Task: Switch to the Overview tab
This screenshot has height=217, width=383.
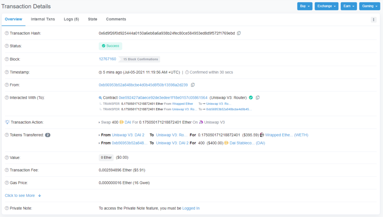Action: click(13, 19)
